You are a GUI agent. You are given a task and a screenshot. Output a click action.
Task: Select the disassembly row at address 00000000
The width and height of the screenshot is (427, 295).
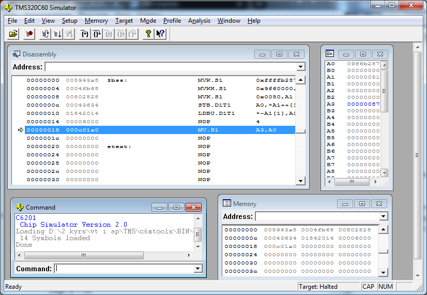point(160,80)
